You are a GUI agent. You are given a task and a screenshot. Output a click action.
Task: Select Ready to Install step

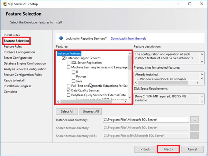(x=14, y=80)
